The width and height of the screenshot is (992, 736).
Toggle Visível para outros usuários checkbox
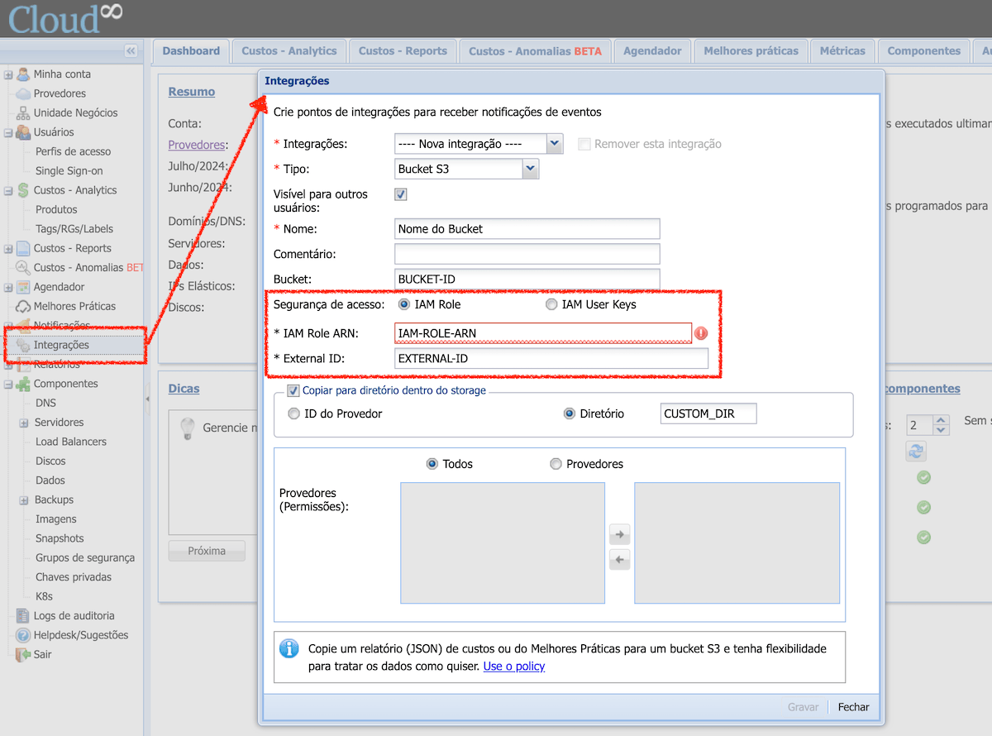[x=401, y=194]
